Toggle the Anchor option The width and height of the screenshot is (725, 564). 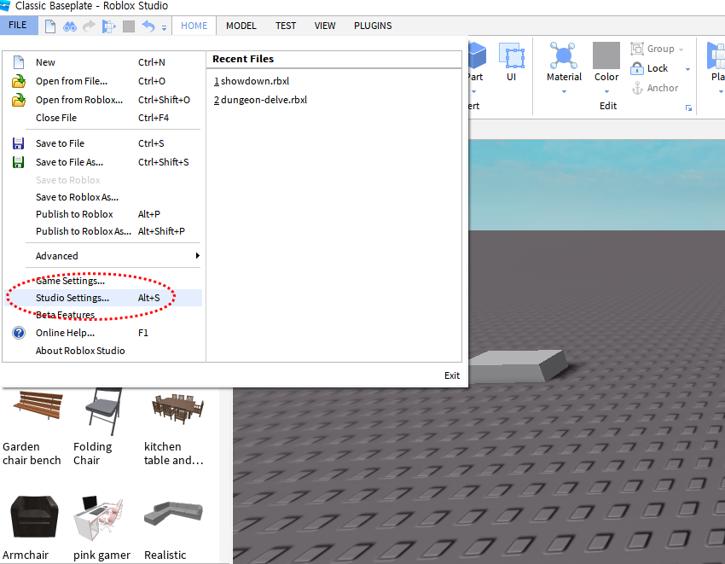[655, 88]
